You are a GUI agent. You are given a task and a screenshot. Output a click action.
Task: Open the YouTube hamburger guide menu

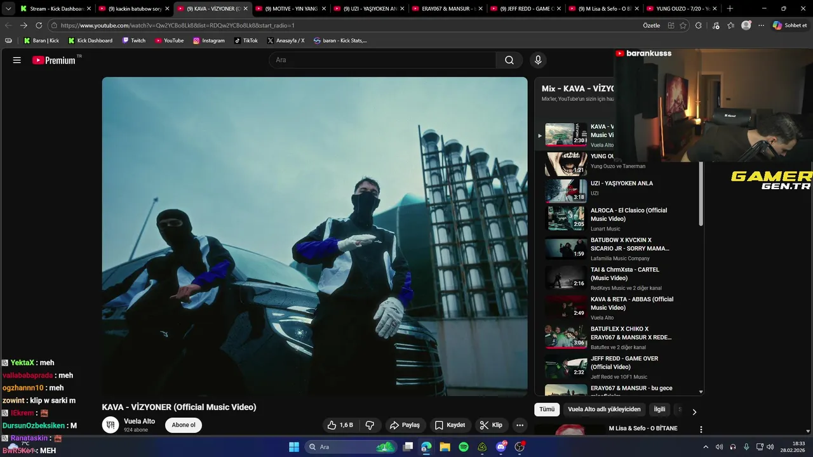coord(17,60)
